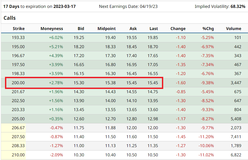
Task: Sort by the Volume column header
Action: [233, 29]
